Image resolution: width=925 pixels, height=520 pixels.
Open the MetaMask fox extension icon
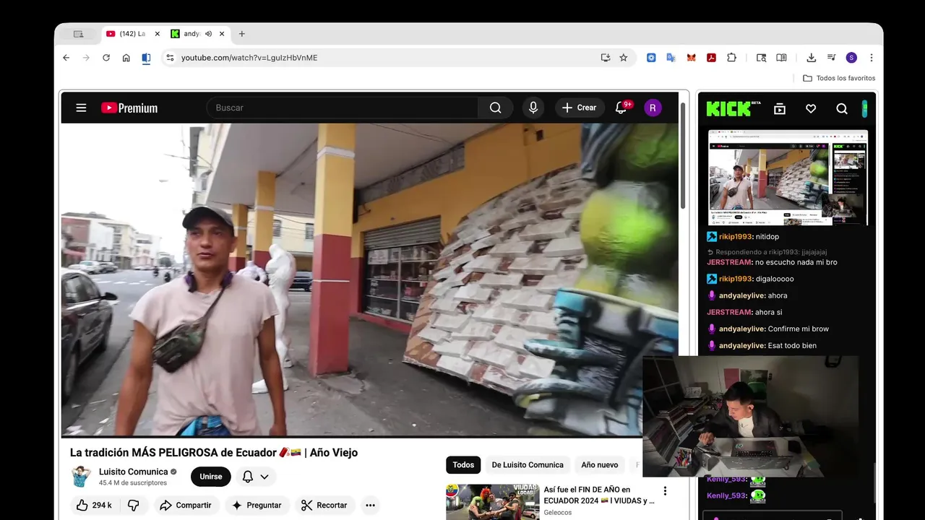(691, 58)
